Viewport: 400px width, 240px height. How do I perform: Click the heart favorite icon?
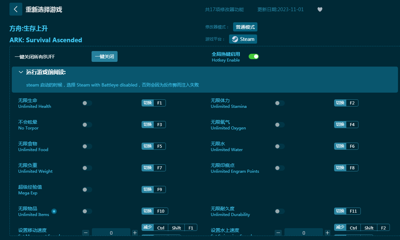pyautogui.click(x=320, y=9)
